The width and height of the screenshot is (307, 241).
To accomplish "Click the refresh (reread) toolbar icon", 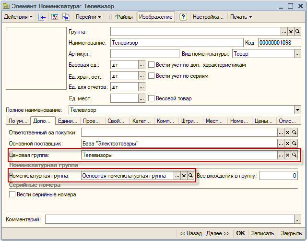I will [x=55, y=17].
